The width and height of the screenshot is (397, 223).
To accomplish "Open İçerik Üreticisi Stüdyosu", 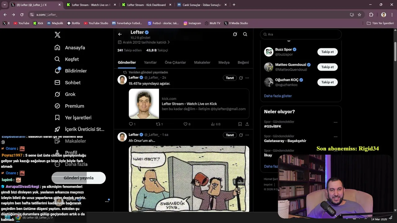I will [x=80, y=129].
